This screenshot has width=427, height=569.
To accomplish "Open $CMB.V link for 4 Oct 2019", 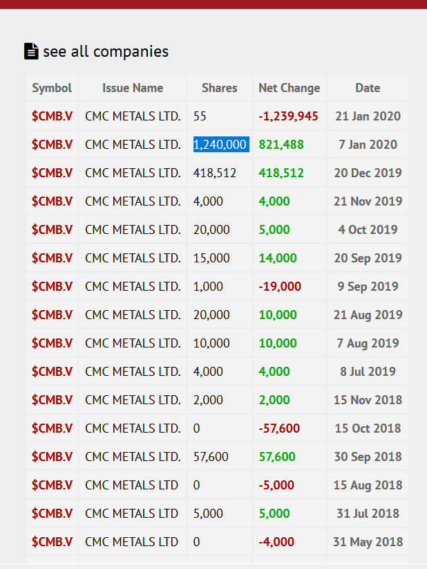I will pyautogui.click(x=53, y=230).
